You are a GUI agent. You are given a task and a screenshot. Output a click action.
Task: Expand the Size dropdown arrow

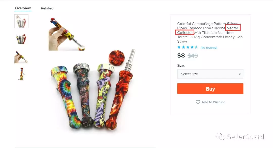click(240, 74)
